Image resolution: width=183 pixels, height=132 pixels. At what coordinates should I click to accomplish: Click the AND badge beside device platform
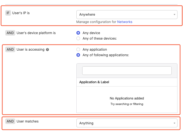click(x=10, y=33)
